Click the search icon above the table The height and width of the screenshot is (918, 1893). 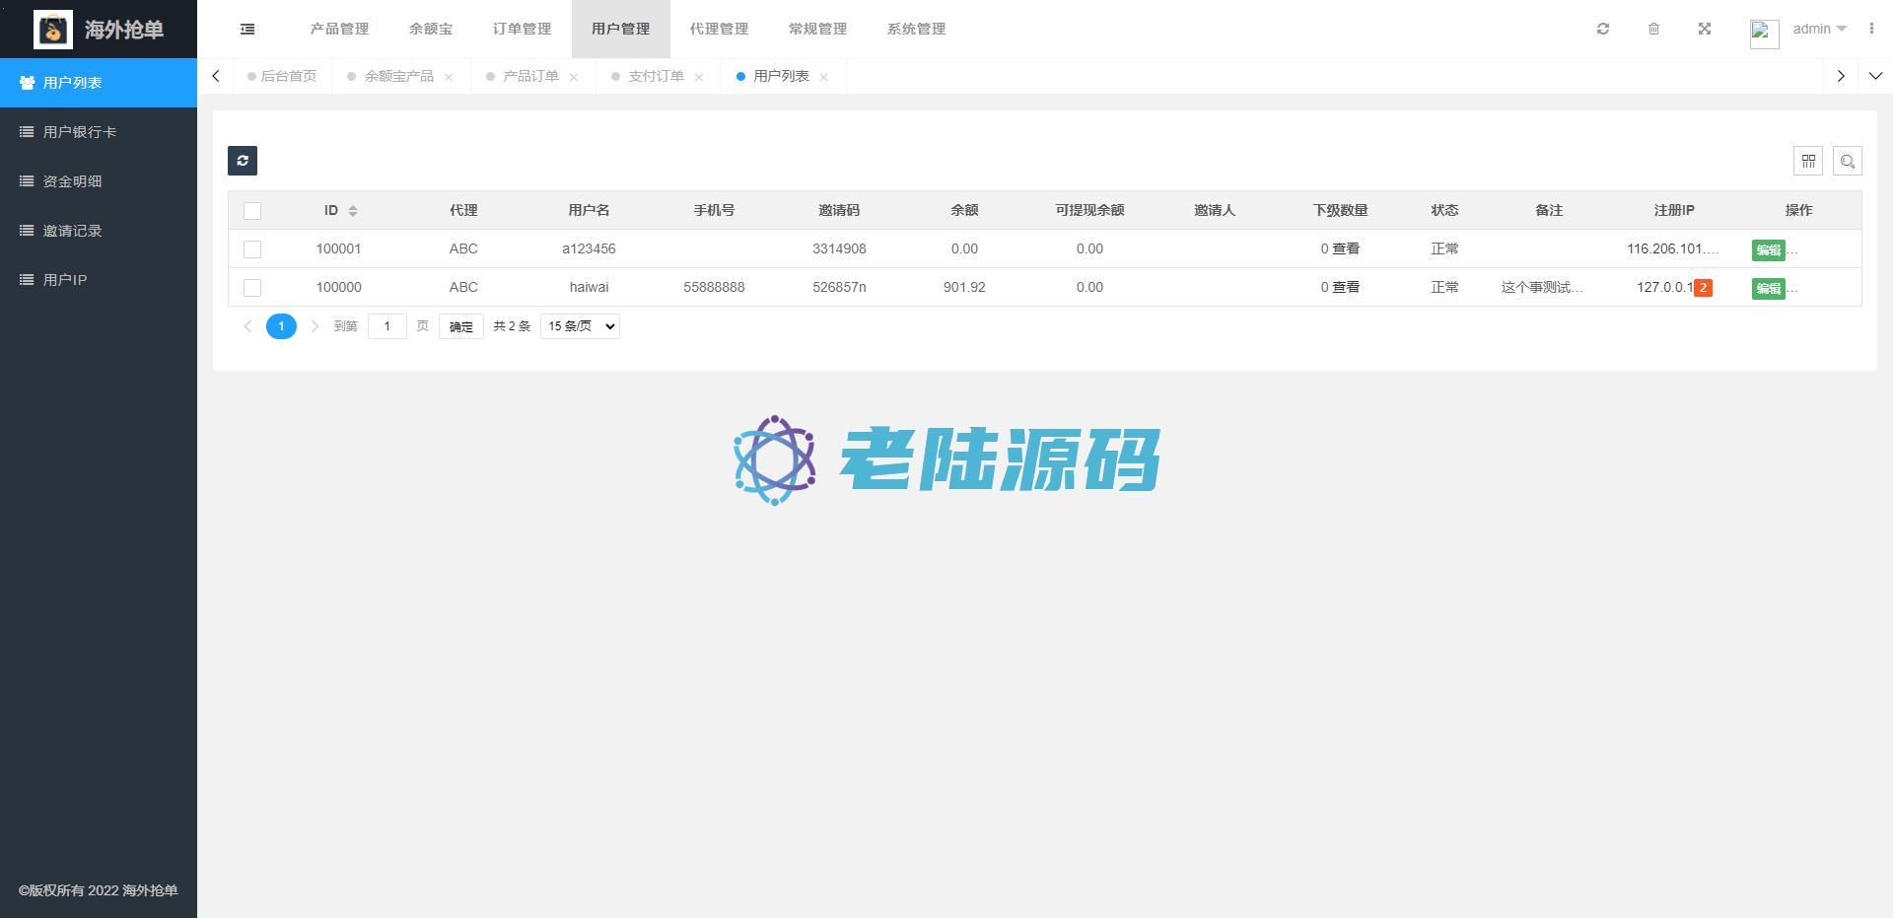tap(1848, 161)
